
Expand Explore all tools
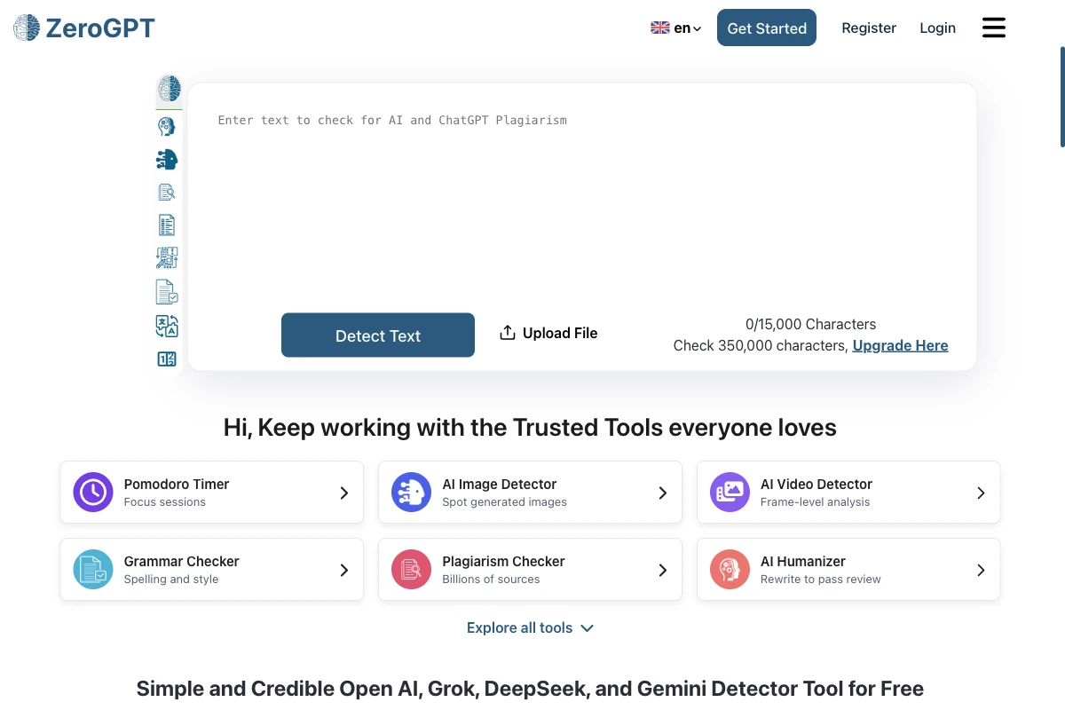tap(530, 627)
